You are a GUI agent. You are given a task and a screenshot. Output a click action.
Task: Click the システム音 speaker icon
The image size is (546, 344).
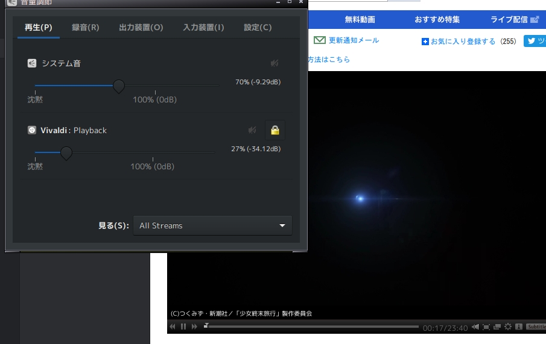click(32, 63)
